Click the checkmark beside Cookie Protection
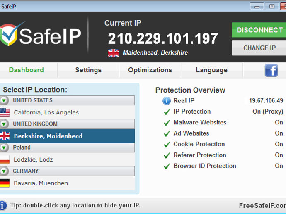This screenshot has width=286, height=214. pos(167,145)
